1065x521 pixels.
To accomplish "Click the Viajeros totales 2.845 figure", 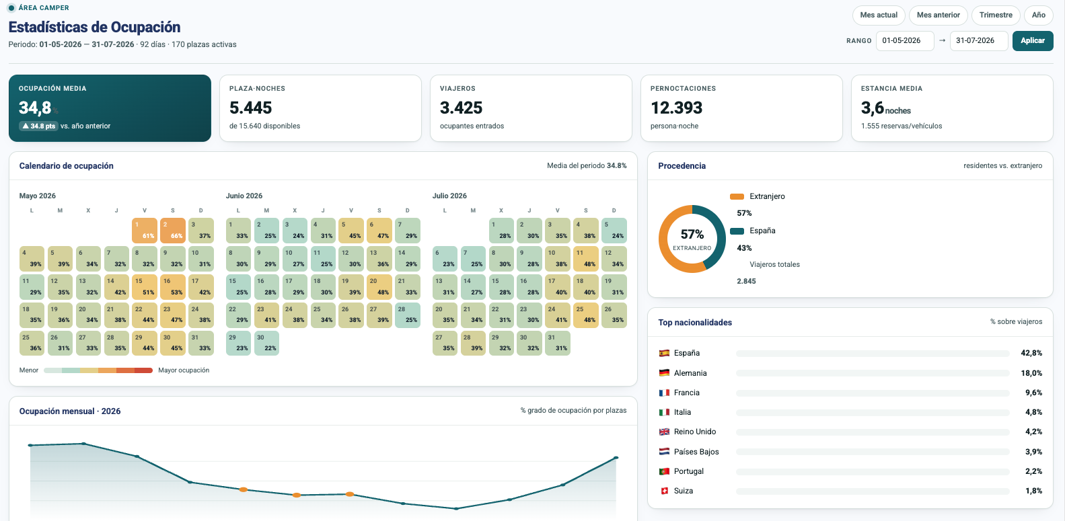I will pyautogui.click(x=746, y=281).
